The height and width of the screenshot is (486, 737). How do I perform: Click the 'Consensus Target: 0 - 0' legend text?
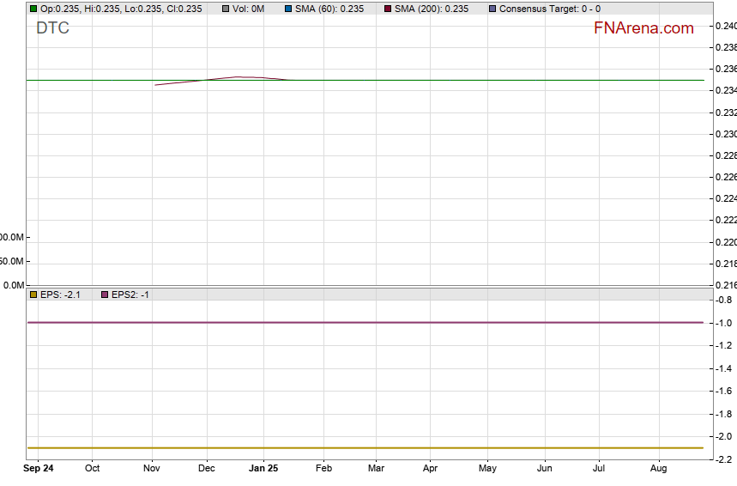(x=549, y=9)
